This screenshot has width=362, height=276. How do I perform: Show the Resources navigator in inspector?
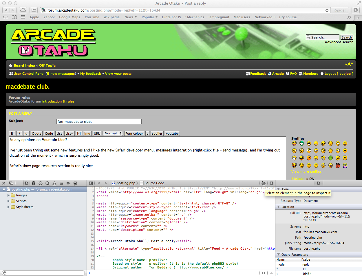[x=27, y=183]
